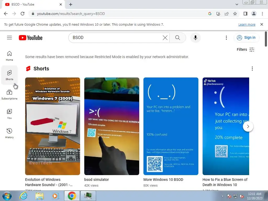
Task: Click the install/download page icon
Action: point(218,14)
